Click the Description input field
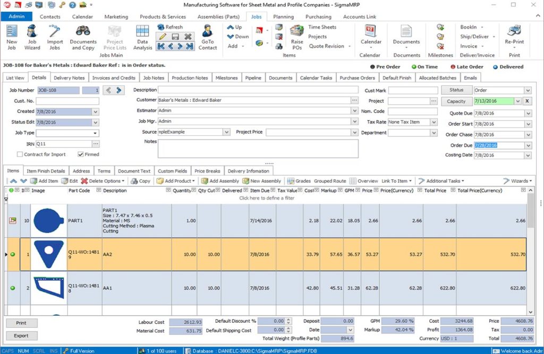 pyautogui.click(x=258, y=90)
